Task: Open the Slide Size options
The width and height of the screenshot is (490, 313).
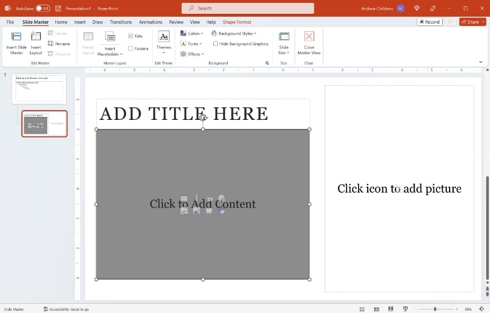Action: [284, 41]
